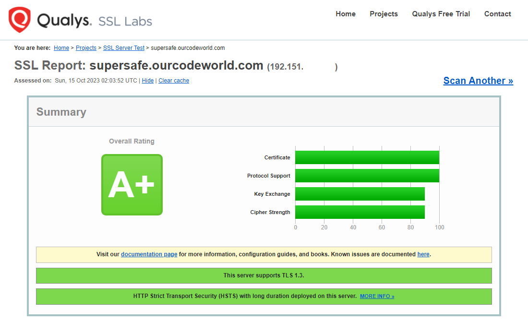The image size is (528, 322).
Task: Open SSL Server Test from the breadcrumb
Action: tap(123, 48)
